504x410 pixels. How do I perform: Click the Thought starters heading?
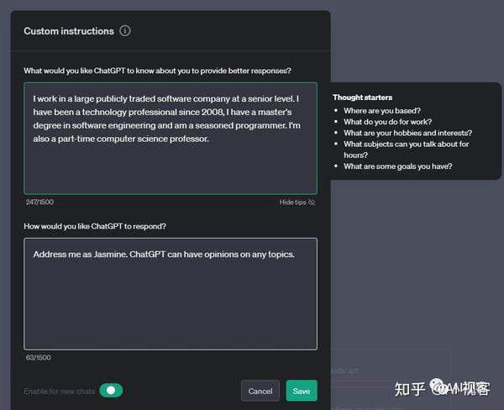pyautogui.click(x=362, y=97)
